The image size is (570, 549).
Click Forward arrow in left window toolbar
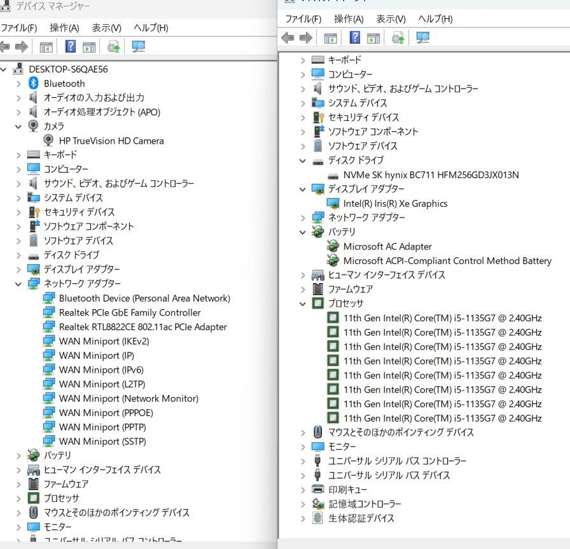(x=22, y=46)
